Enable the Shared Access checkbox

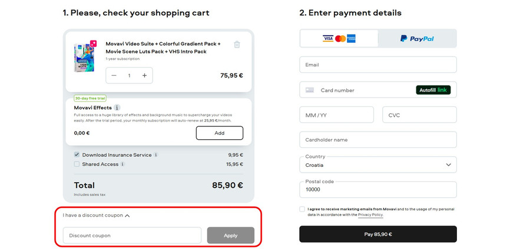[x=77, y=164]
